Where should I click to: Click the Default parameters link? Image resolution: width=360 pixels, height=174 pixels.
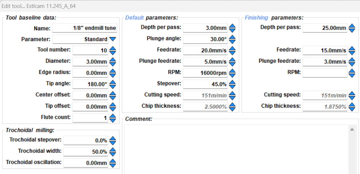pos(134,18)
